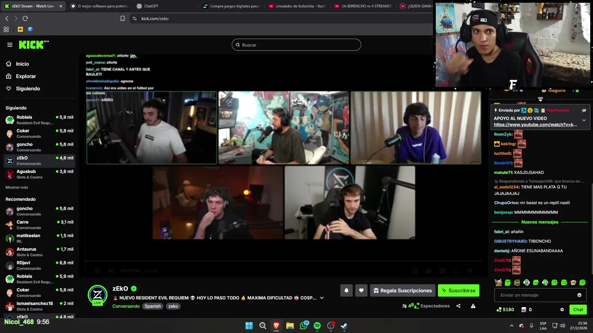The width and height of the screenshot is (593, 333).
Task: Bookmark this page icon
Action: point(122,18)
